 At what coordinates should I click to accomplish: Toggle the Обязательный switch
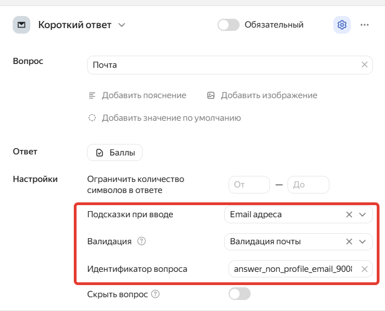tap(229, 25)
